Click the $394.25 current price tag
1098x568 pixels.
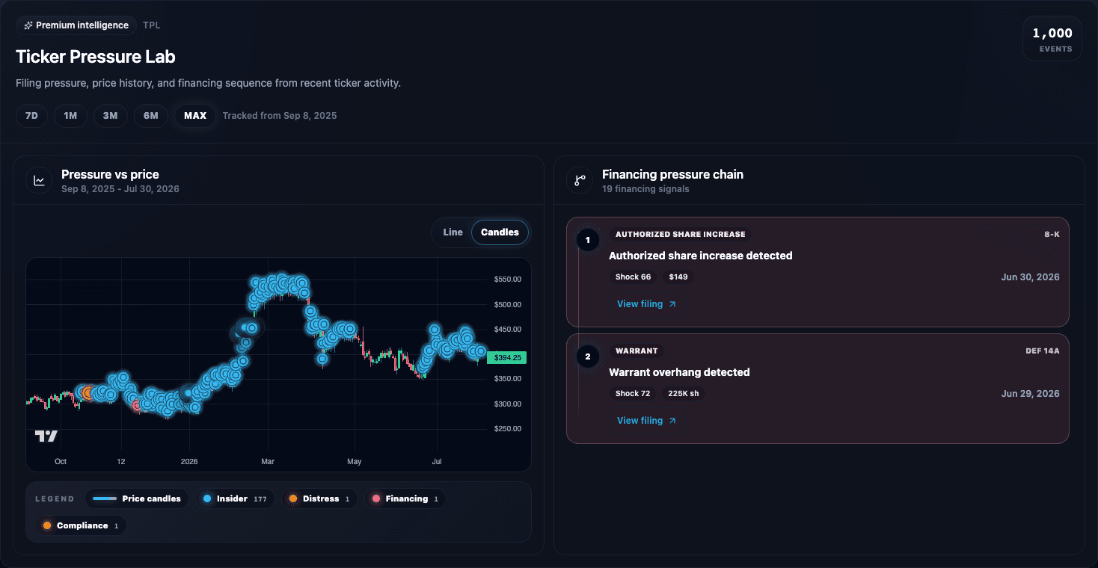point(507,358)
